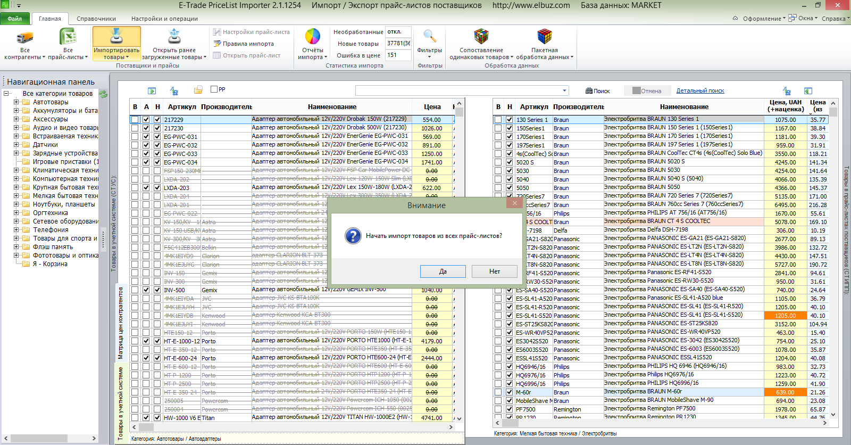Image resolution: width=851 pixels, height=445 pixels.
Task: Open previously loaded products (Открыть ранее)
Action: (174, 45)
